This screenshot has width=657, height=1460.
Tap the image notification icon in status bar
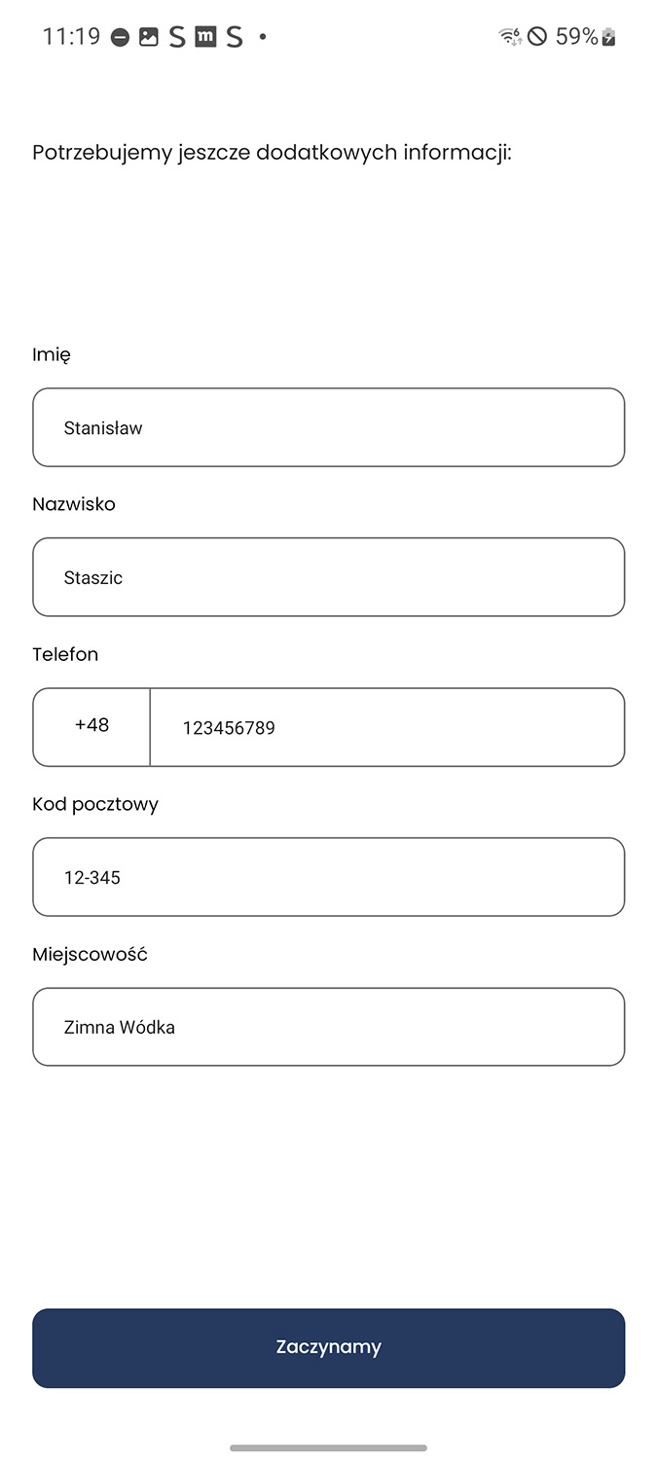coord(148,37)
